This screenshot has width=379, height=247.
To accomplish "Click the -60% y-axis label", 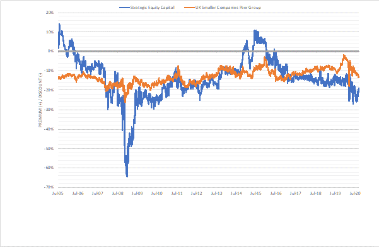I will [x=49, y=168].
